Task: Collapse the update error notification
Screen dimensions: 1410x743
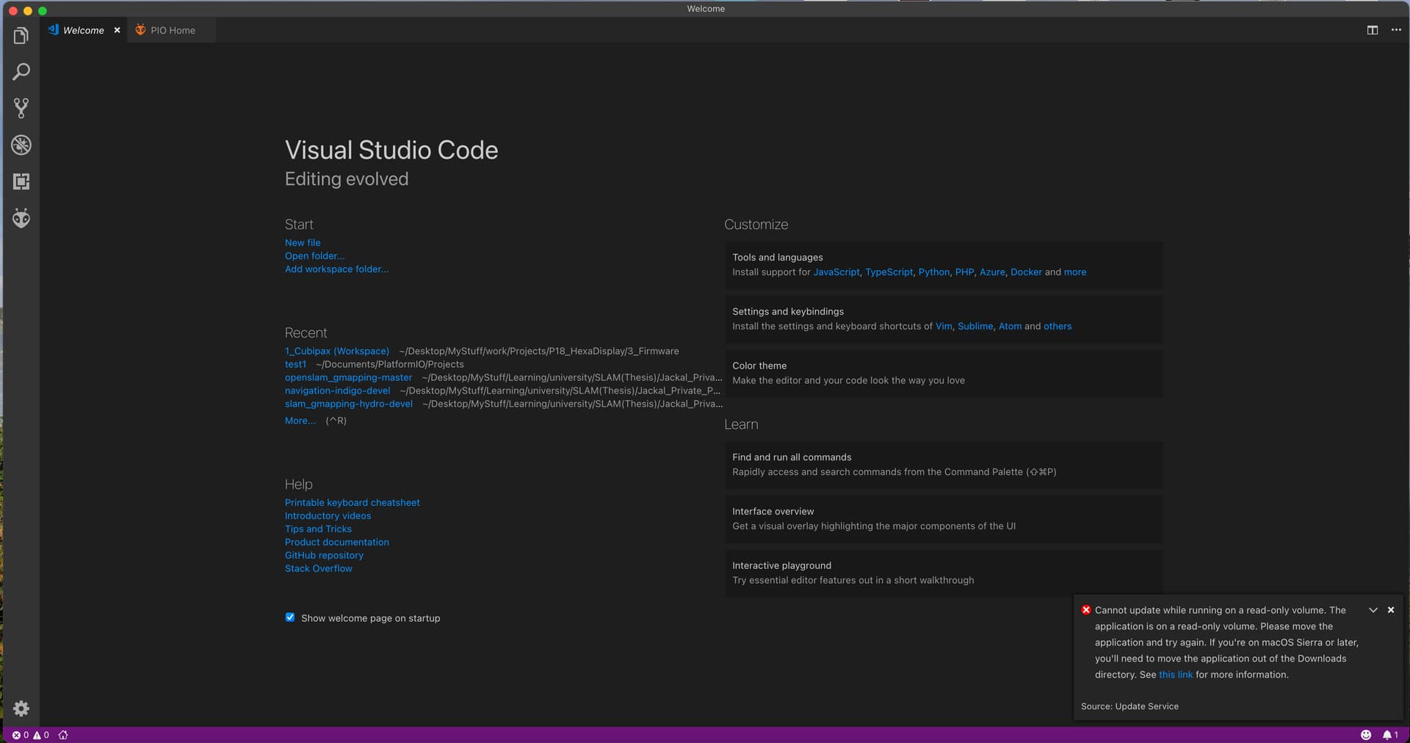Action: click(x=1373, y=610)
